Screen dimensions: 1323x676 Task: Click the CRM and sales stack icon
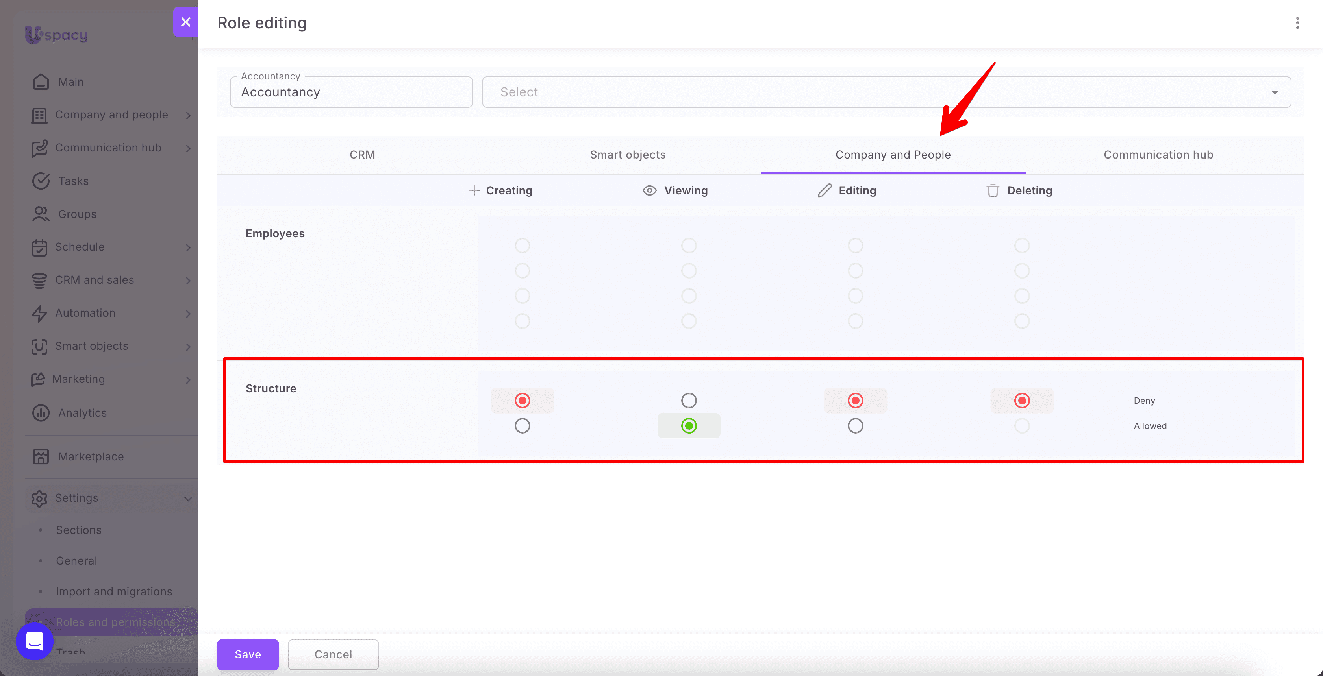(x=39, y=280)
